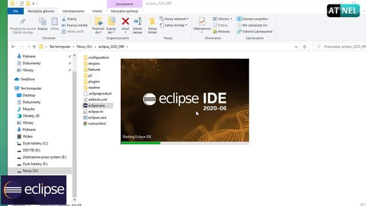Select the notice.html file
This screenshot has height=206, width=366.
(x=97, y=124)
